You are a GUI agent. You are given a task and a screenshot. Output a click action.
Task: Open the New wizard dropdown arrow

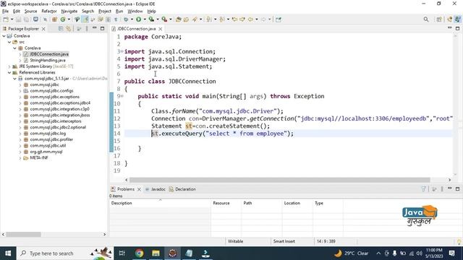click(12, 19)
